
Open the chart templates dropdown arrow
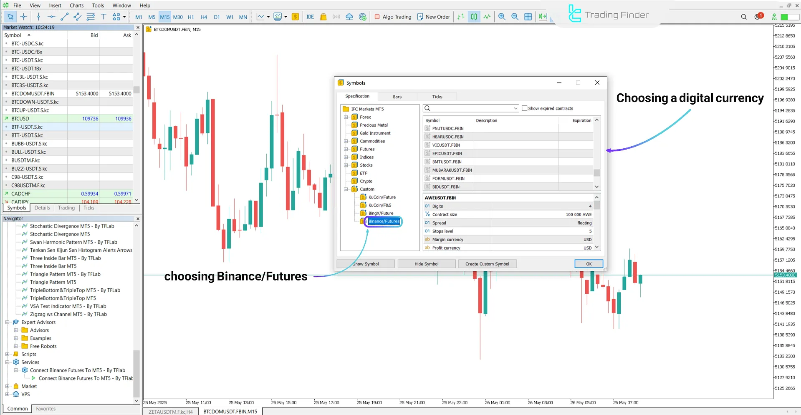286,17
